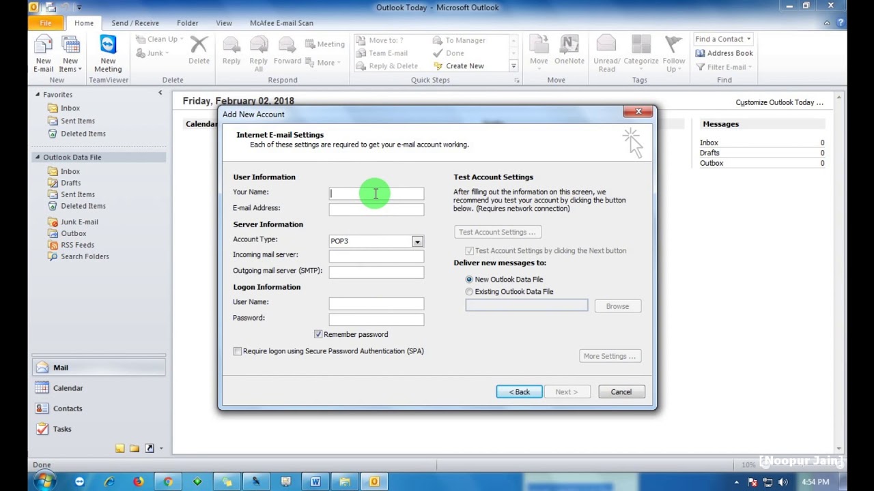Open the McAfee E-mail Scan tab

click(281, 23)
